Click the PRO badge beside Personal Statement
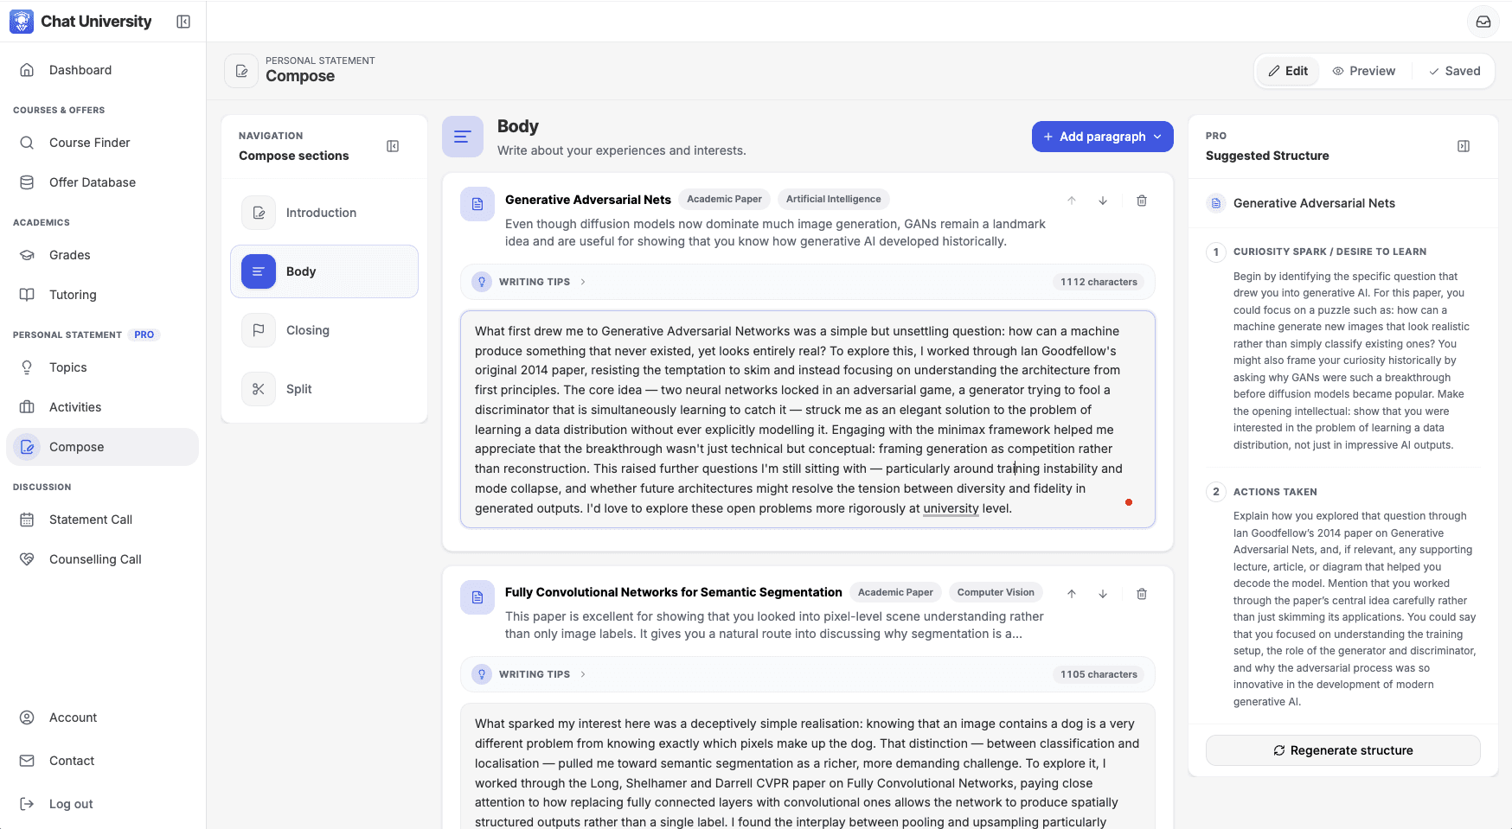The height and width of the screenshot is (829, 1512). point(144,335)
